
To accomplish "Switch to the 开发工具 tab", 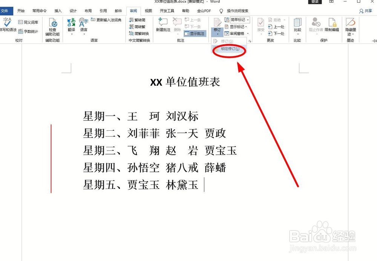I will pos(167,11).
